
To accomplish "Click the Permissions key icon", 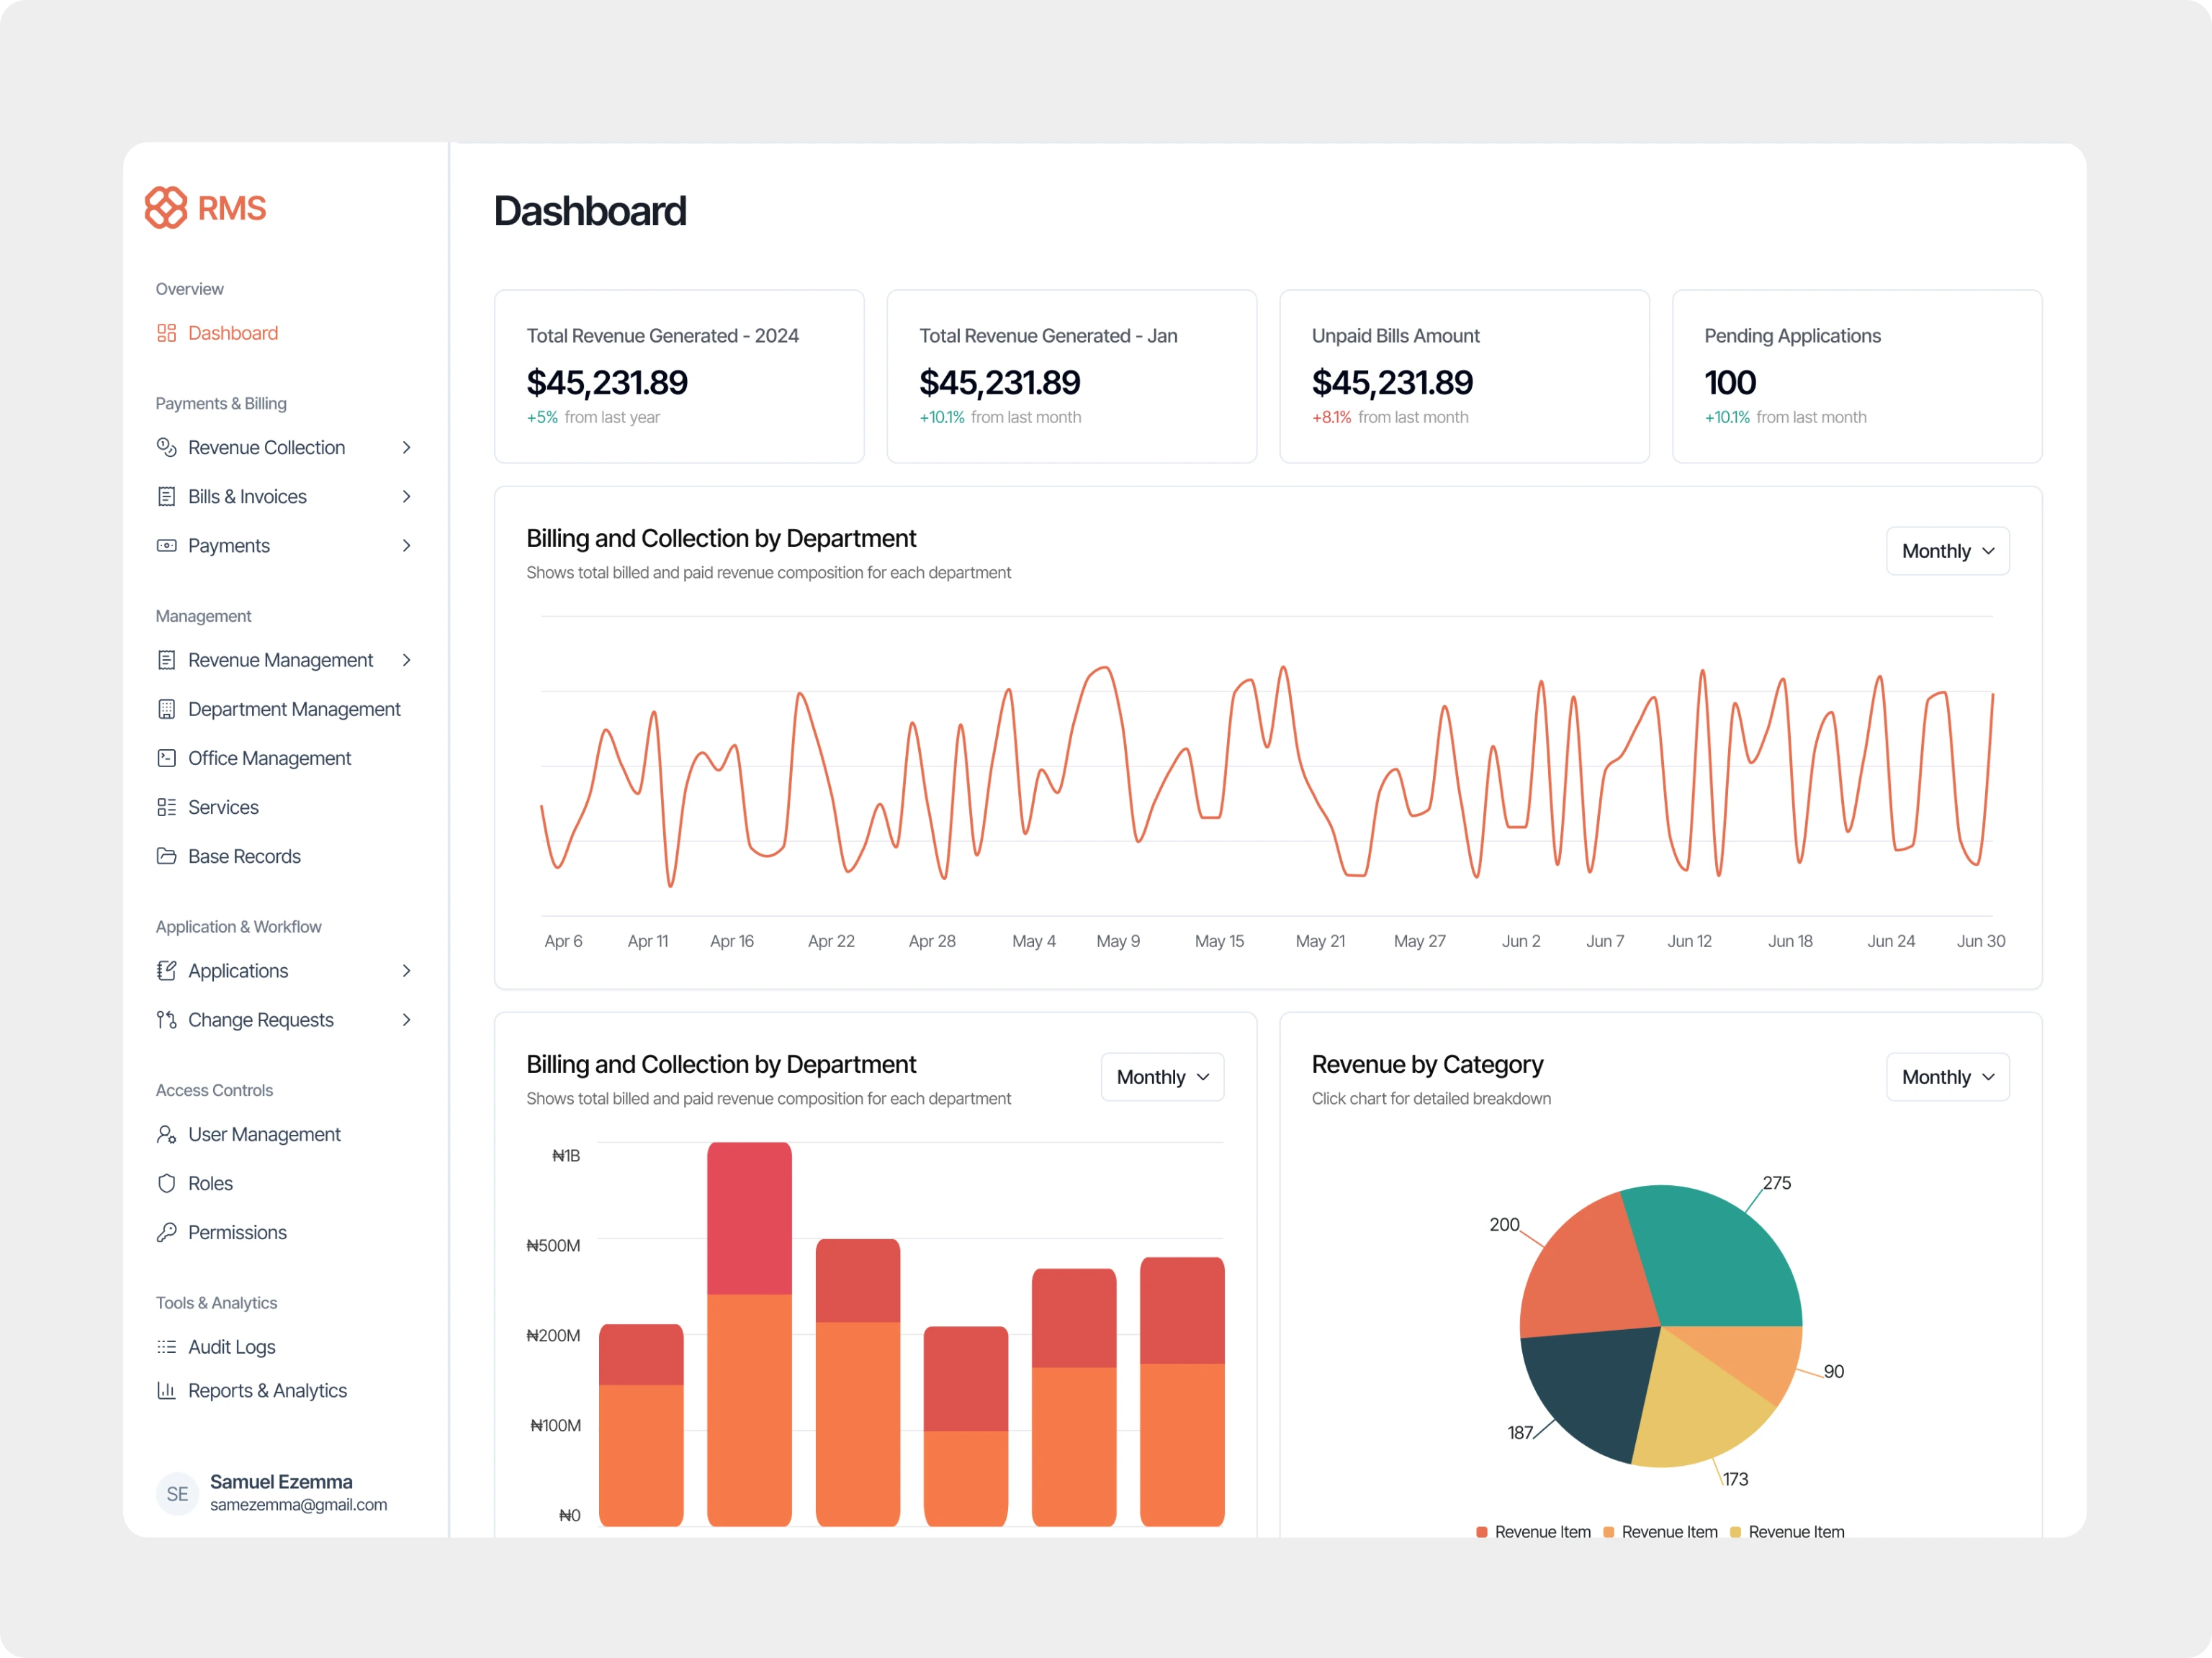I will tap(166, 1231).
